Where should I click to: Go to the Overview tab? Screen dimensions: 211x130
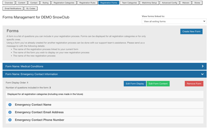(9, 3)
